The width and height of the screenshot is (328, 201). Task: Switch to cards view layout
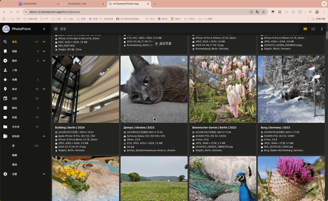click(x=305, y=29)
